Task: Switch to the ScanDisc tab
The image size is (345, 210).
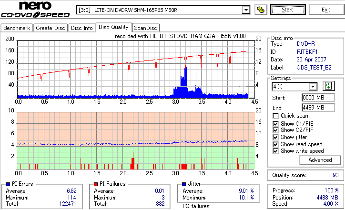Action: point(145,28)
